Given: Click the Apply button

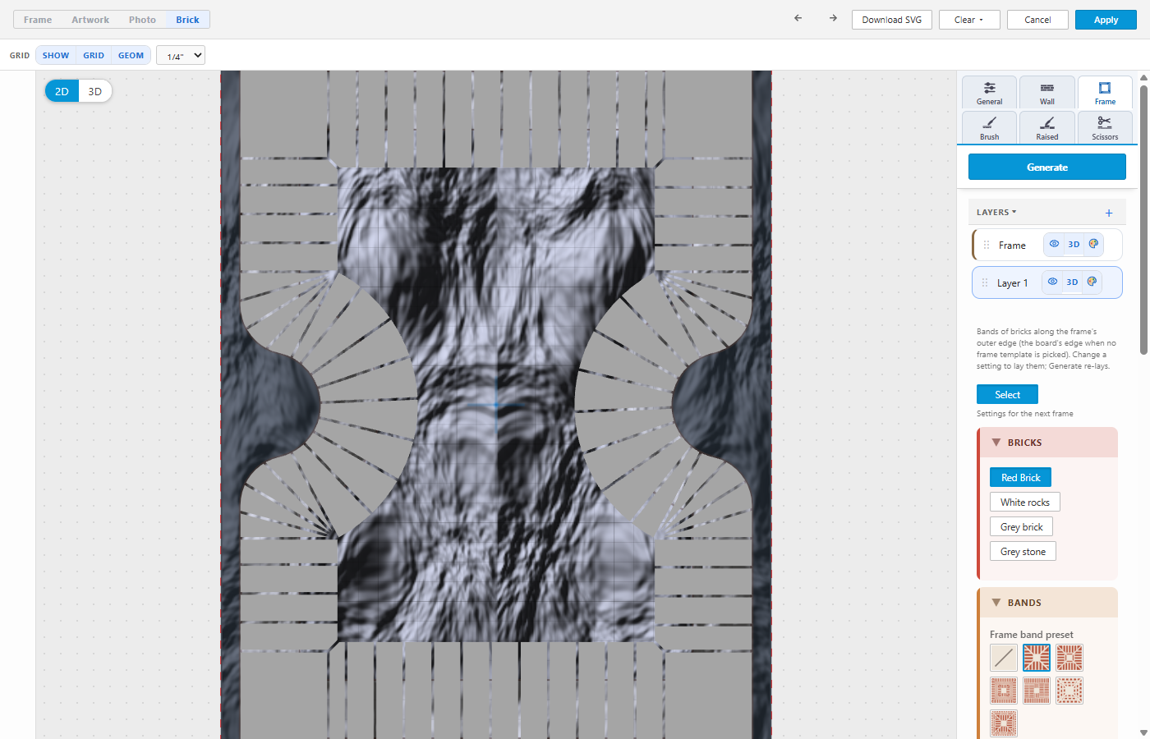Looking at the screenshot, I should click(x=1106, y=20).
